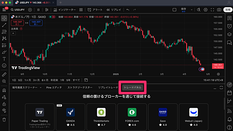Select the 年初来 date range
This screenshot has width=233, height=131.
pos(54,80)
